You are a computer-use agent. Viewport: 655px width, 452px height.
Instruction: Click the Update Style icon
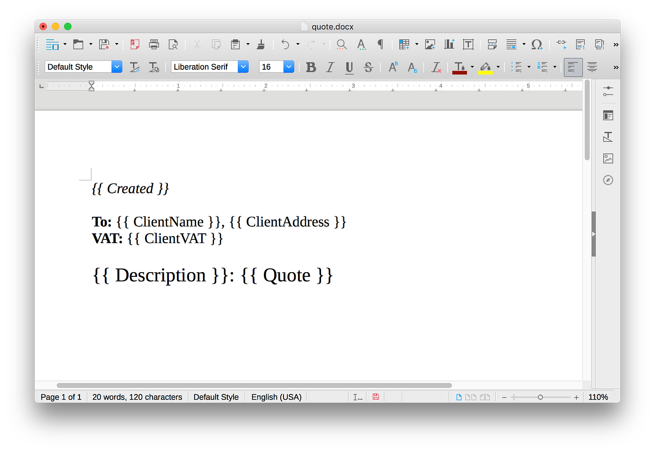135,67
